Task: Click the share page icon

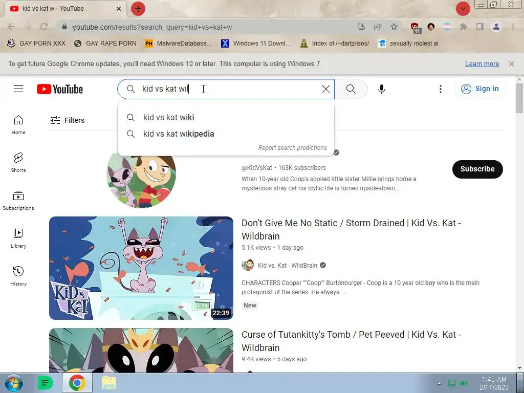Action: [x=378, y=27]
